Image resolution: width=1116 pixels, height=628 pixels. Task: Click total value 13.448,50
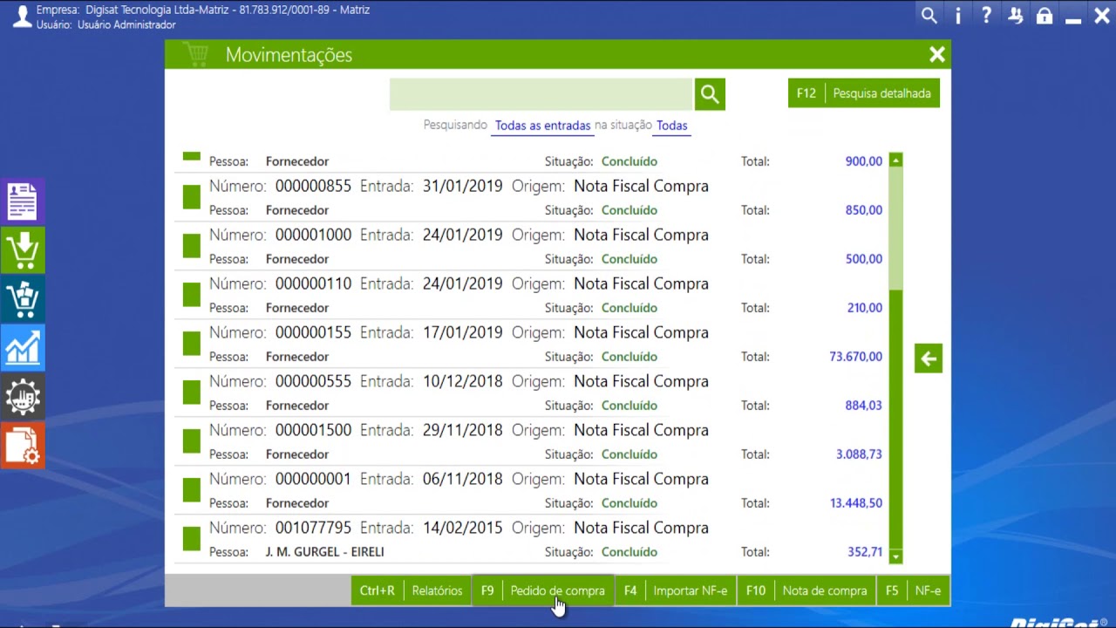pos(856,503)
